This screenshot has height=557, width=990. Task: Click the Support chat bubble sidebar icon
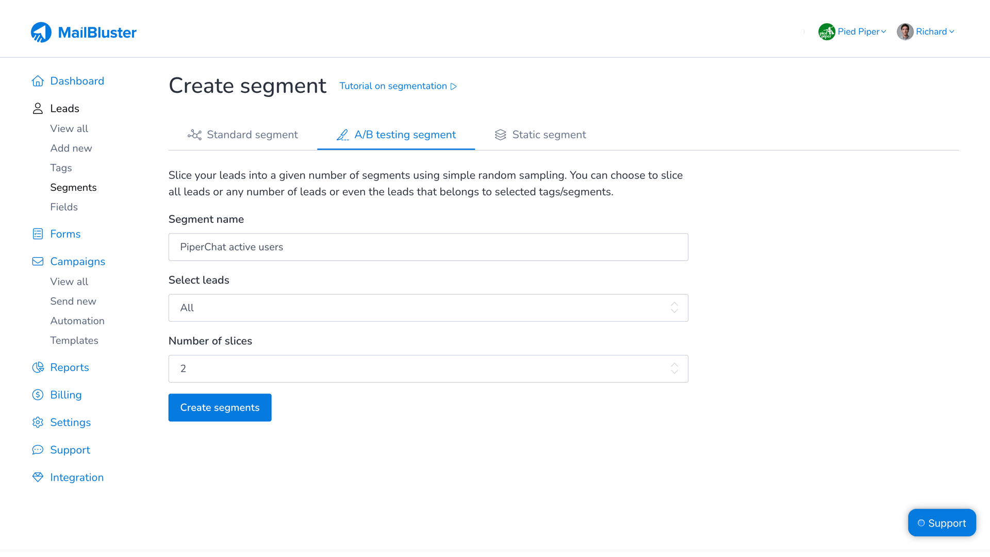(x=38, y=450)
